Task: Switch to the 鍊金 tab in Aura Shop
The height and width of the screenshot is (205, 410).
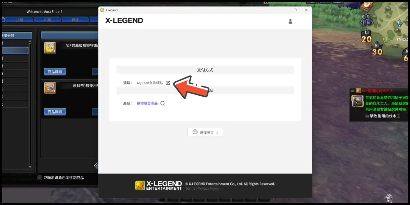Action: (x=75, y=20)
